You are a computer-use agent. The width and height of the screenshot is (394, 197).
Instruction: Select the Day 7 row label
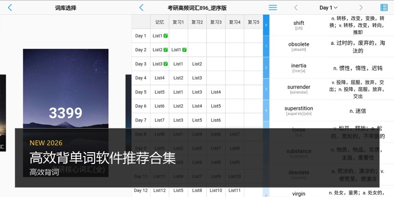click(x=141, y=120)
